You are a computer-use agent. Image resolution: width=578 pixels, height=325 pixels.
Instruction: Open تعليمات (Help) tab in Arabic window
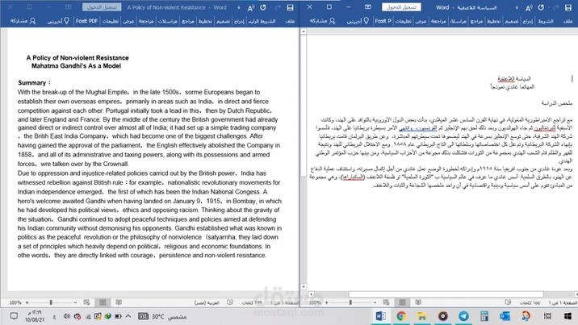[x=403, y=21]
